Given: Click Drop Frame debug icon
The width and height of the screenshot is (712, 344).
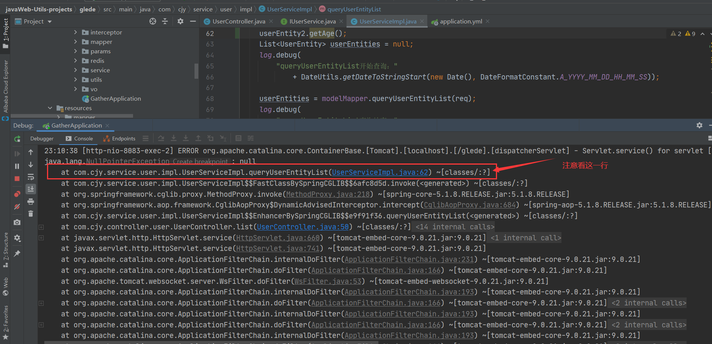Looking at the screenshot, I should [210, 139].
